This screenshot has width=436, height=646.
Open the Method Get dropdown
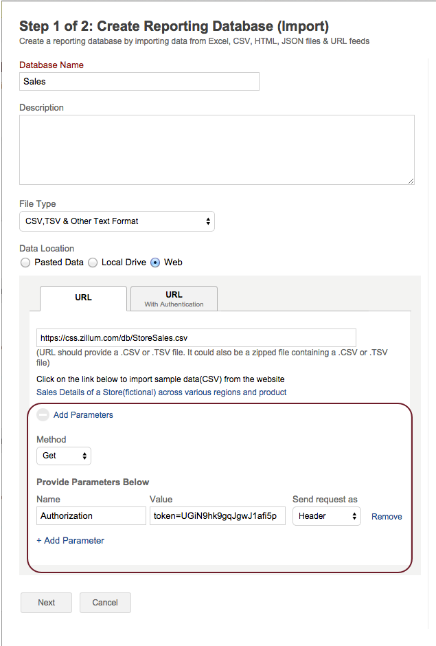(x=64, y=456)
